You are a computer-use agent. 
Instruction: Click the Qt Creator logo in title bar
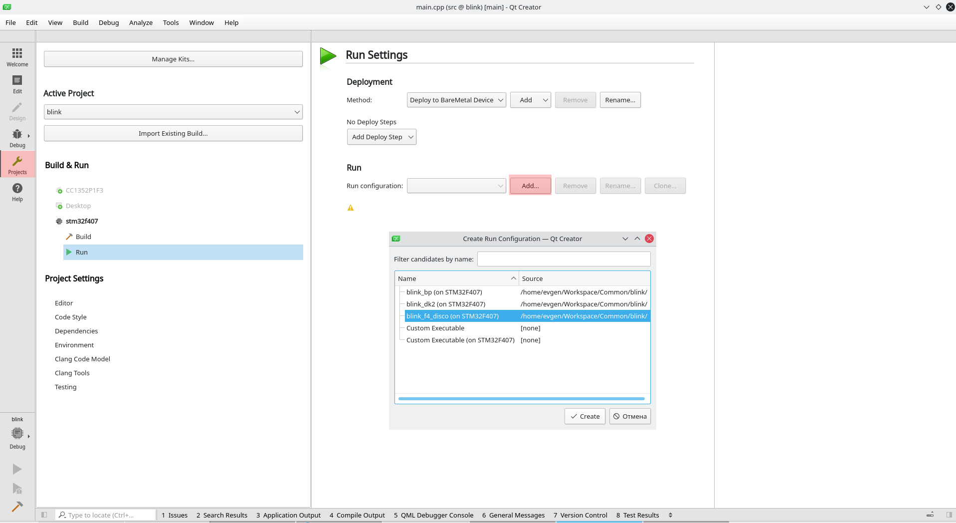click(x=7, y=7)
